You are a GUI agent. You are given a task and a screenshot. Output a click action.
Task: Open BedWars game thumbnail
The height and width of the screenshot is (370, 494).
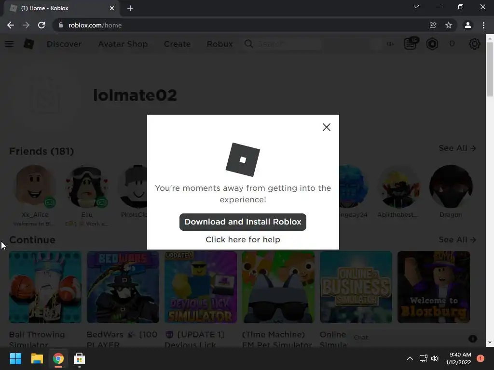click(x=123, y=287)
